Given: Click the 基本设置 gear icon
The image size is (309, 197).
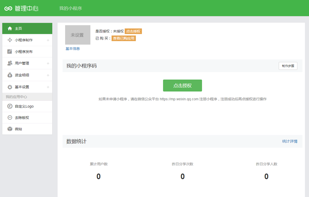Looking at the screenshot, I should coord(10,87).
